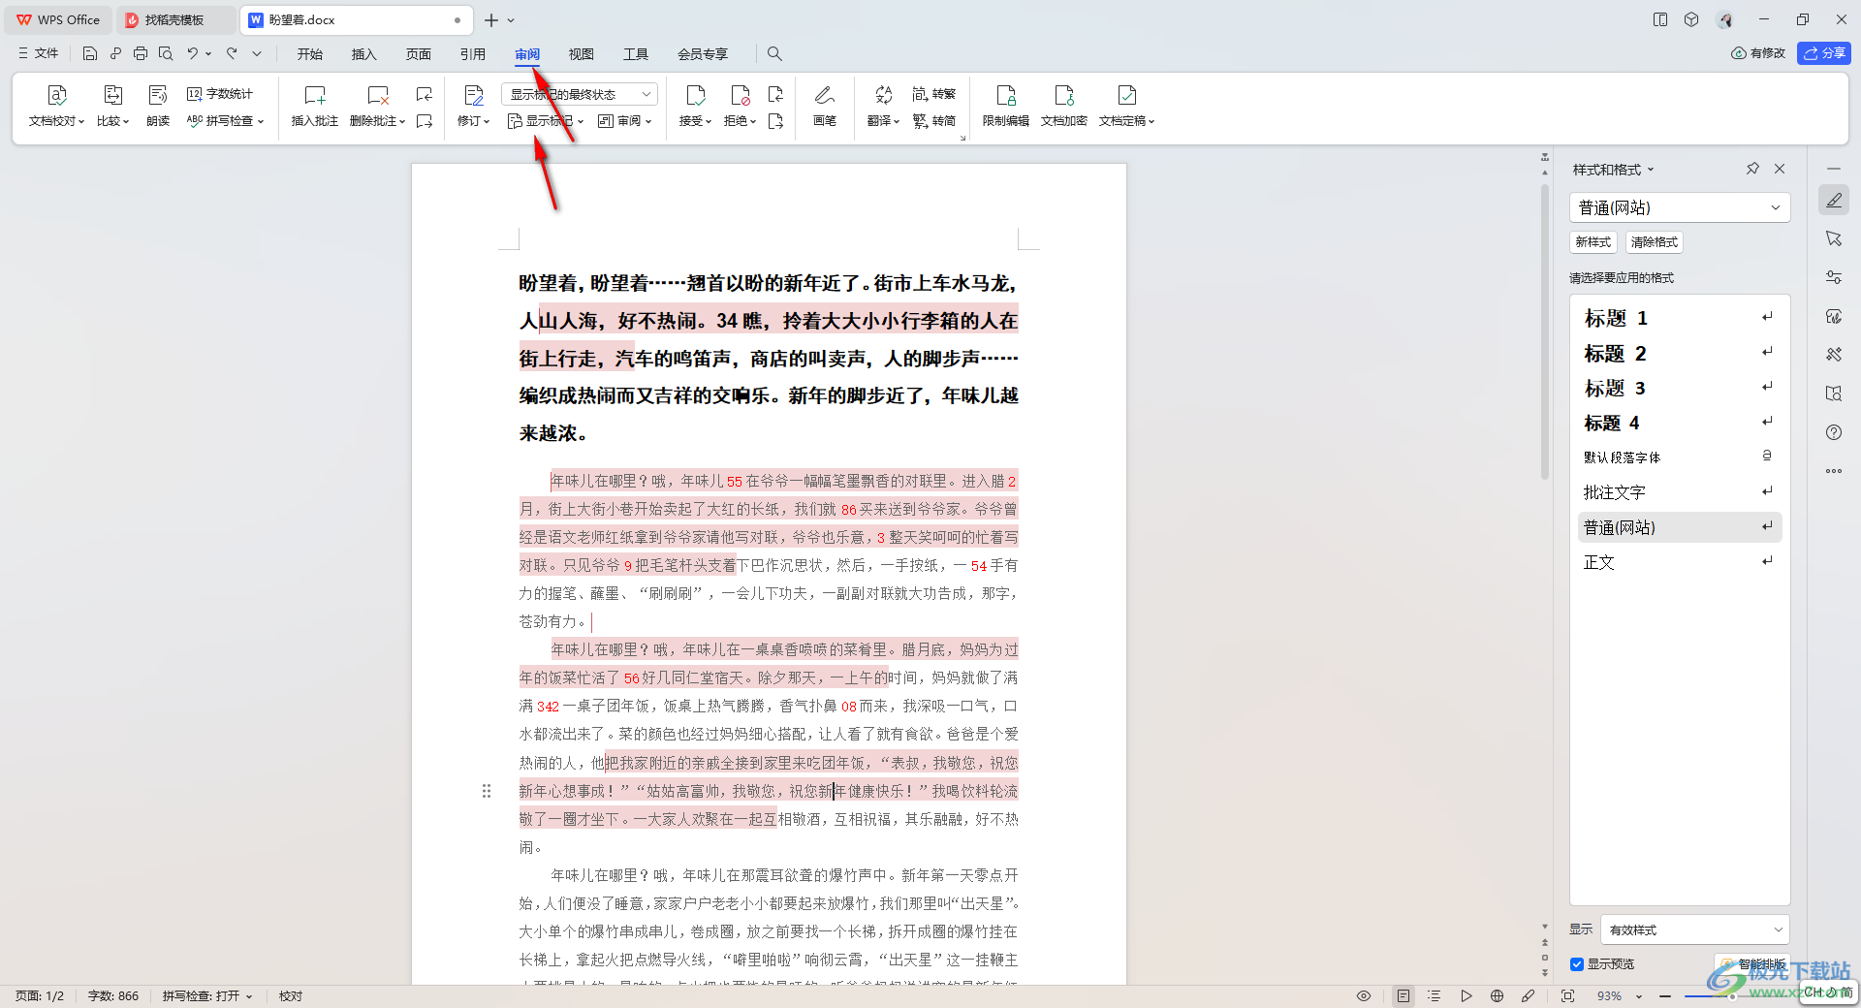Apply the 正文 style
Image resolution: width=1861 pixels, height=1008 pixels.
[1680, 562]
